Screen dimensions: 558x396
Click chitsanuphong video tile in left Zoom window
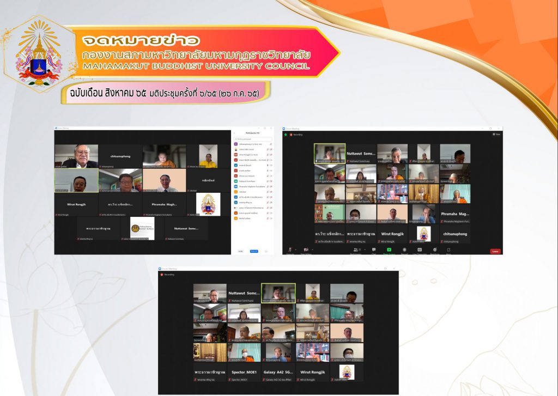coord(120,156)
